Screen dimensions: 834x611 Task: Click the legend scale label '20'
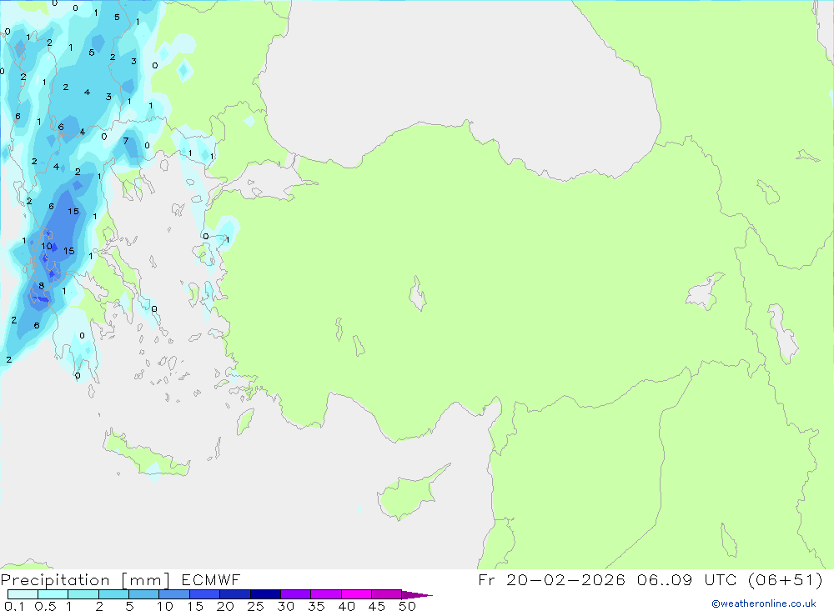(225, 606)
